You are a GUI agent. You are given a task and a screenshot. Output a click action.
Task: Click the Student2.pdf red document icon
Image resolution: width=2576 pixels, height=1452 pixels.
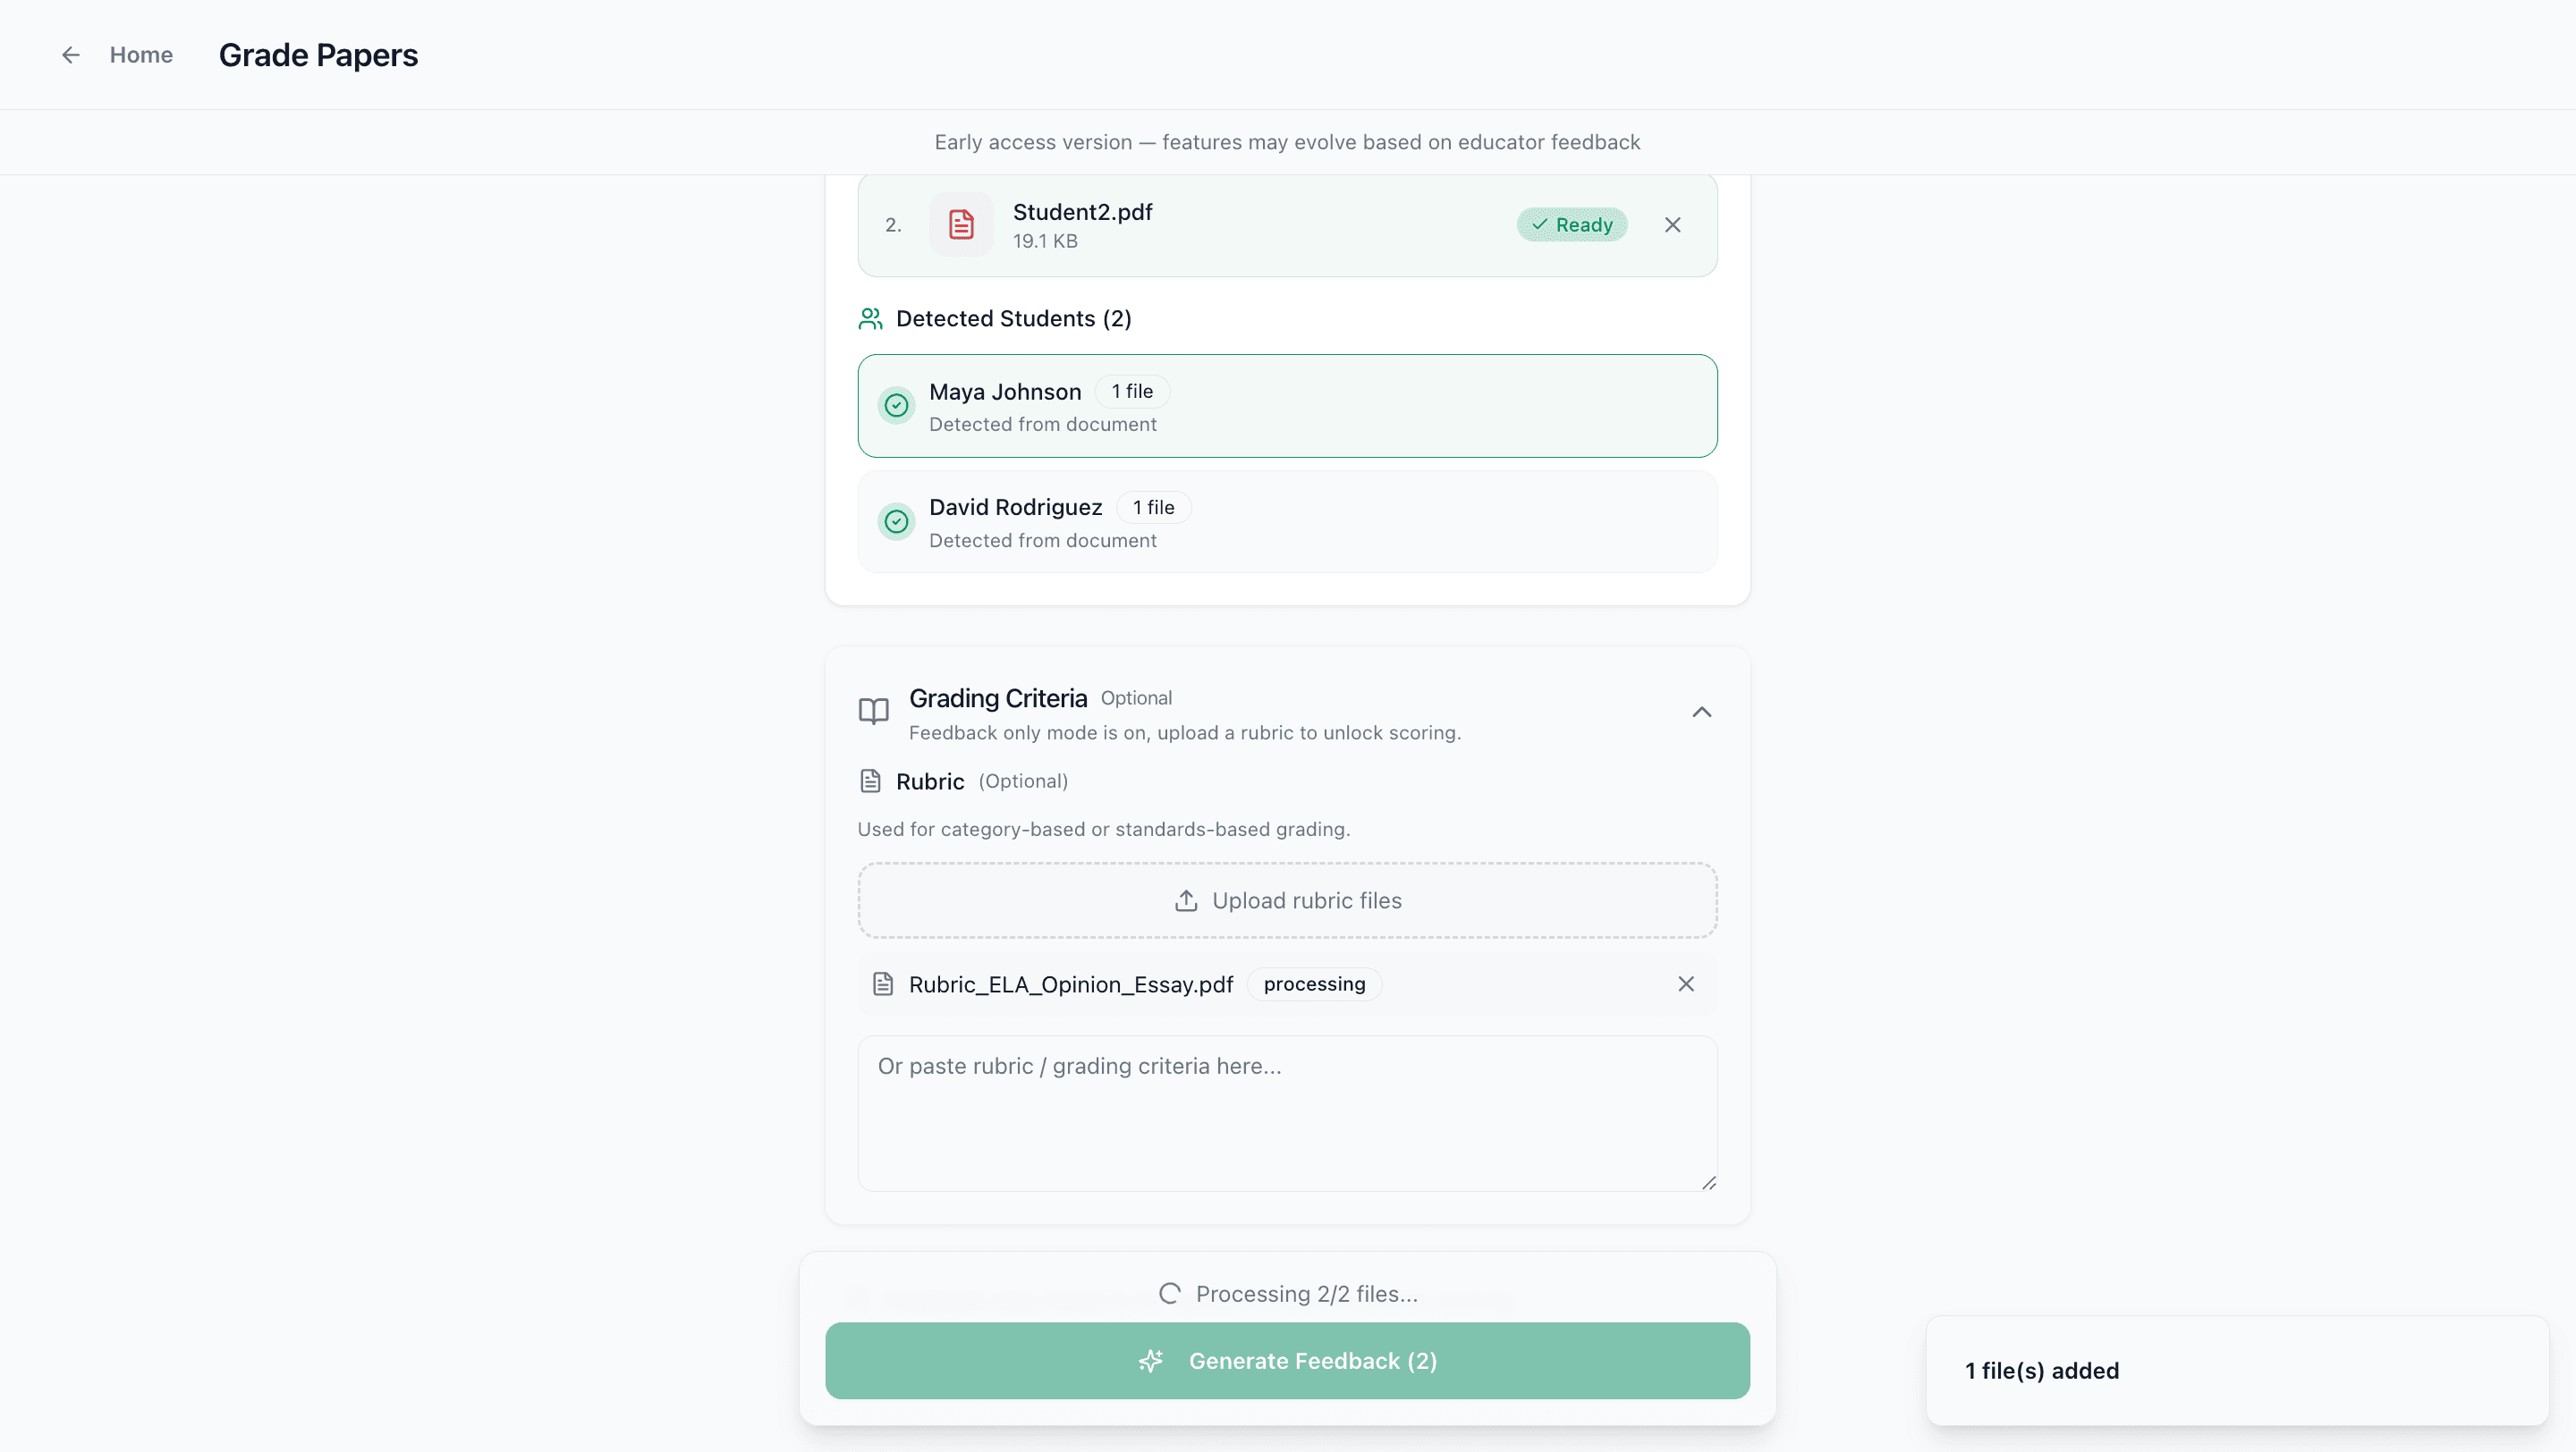961,224
